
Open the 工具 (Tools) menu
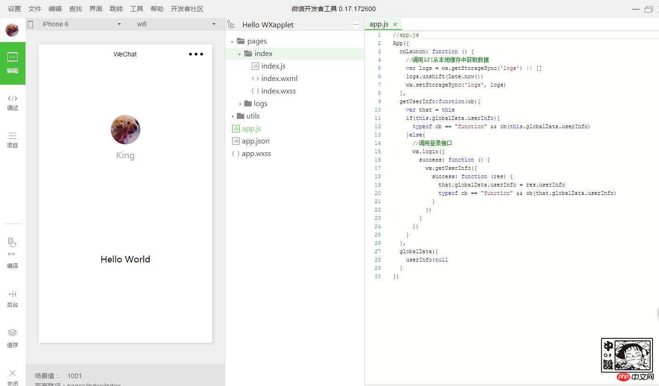[x=137, y=9]
